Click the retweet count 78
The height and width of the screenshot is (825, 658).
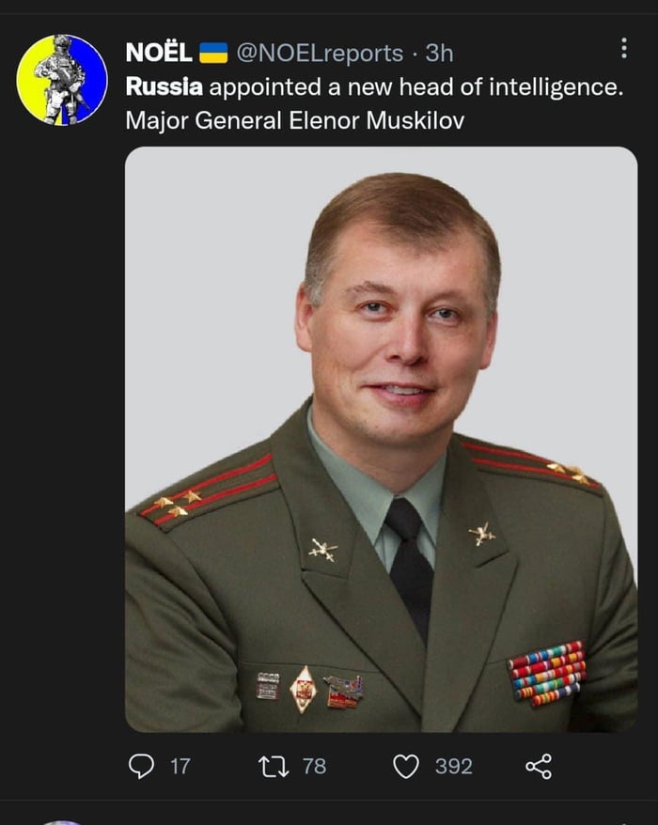click(x=314, y=766)
